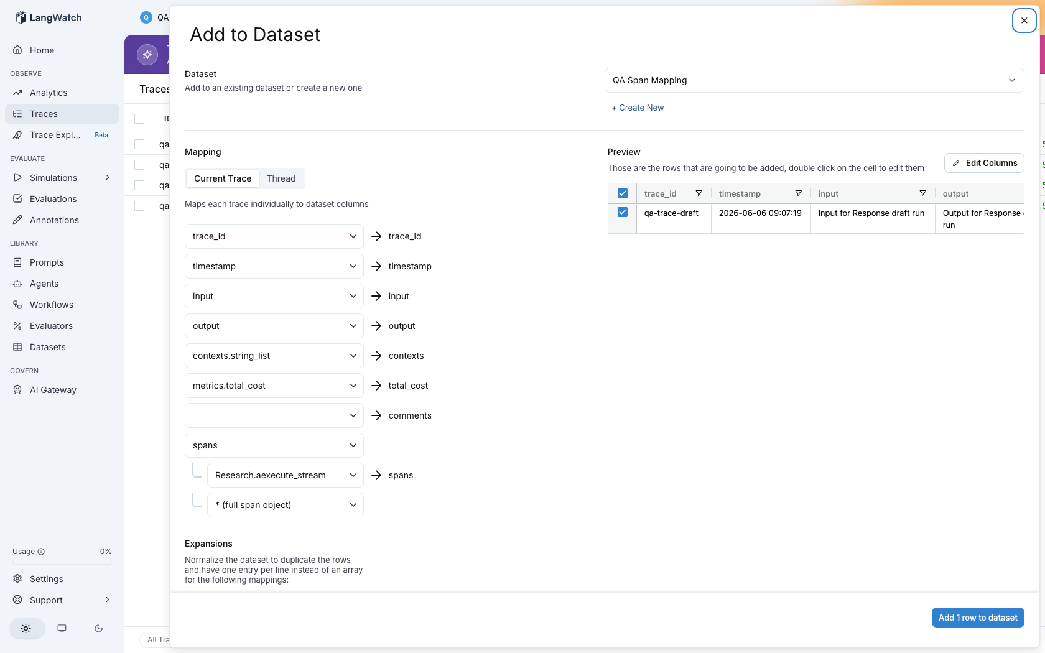This screenshot has height=653, width=1045.
Task: Open Simulations via its play icon
Action: (17, 178)
